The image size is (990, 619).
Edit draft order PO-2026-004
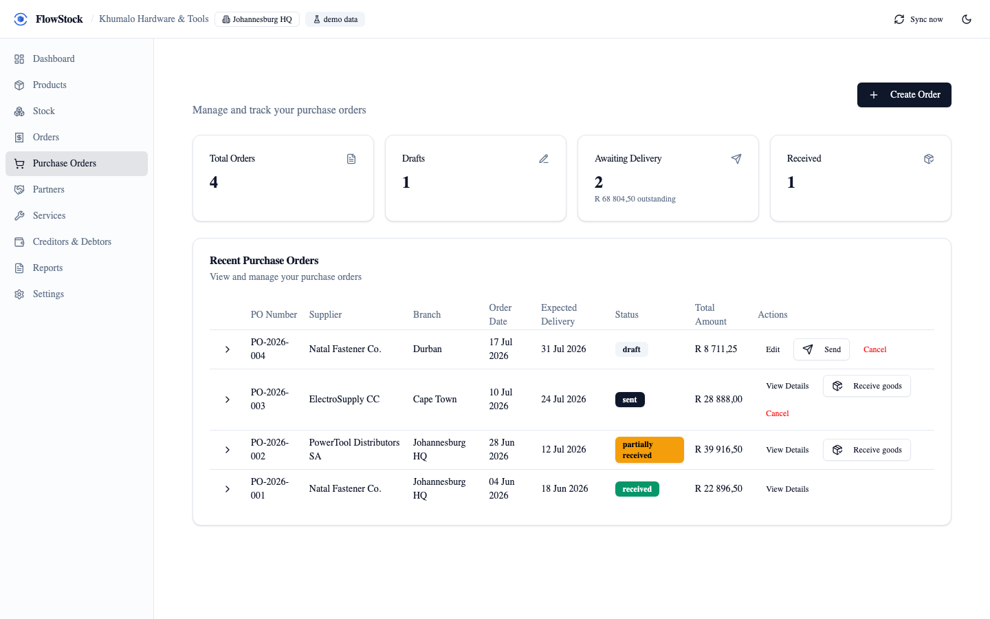773,349
